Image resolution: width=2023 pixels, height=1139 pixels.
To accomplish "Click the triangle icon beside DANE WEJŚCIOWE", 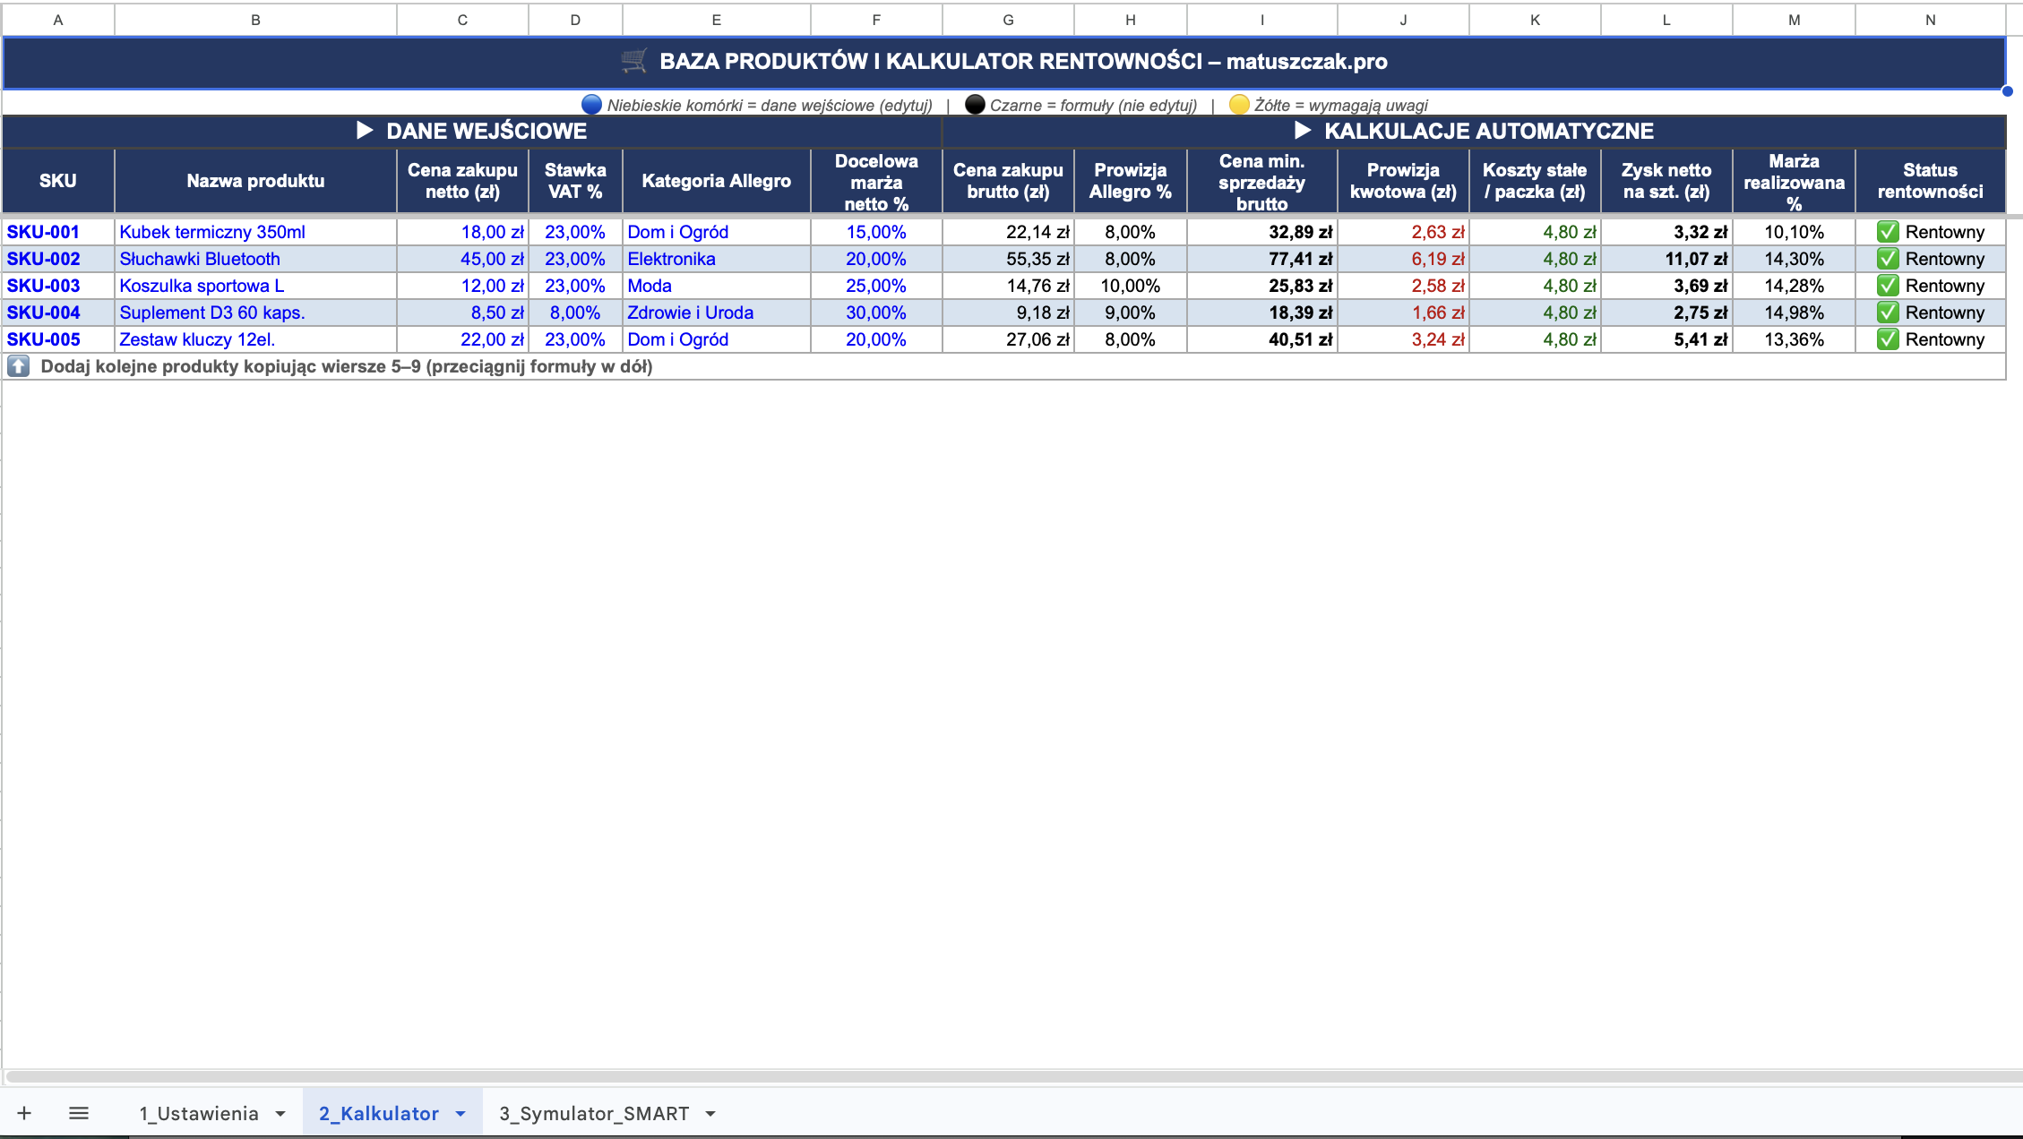I will click(x=365, y=131).
